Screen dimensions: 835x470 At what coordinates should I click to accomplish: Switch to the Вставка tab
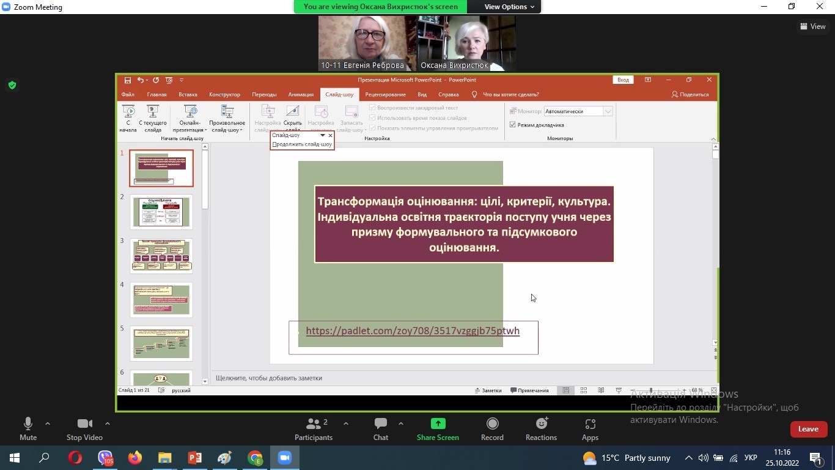pos(188,95)
